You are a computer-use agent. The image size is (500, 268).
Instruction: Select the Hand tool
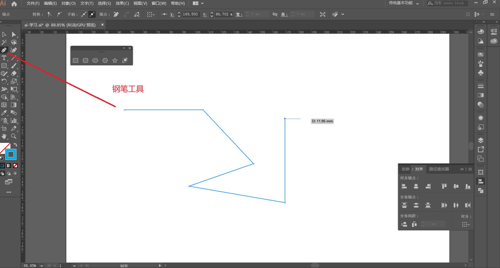coord(4,136)
